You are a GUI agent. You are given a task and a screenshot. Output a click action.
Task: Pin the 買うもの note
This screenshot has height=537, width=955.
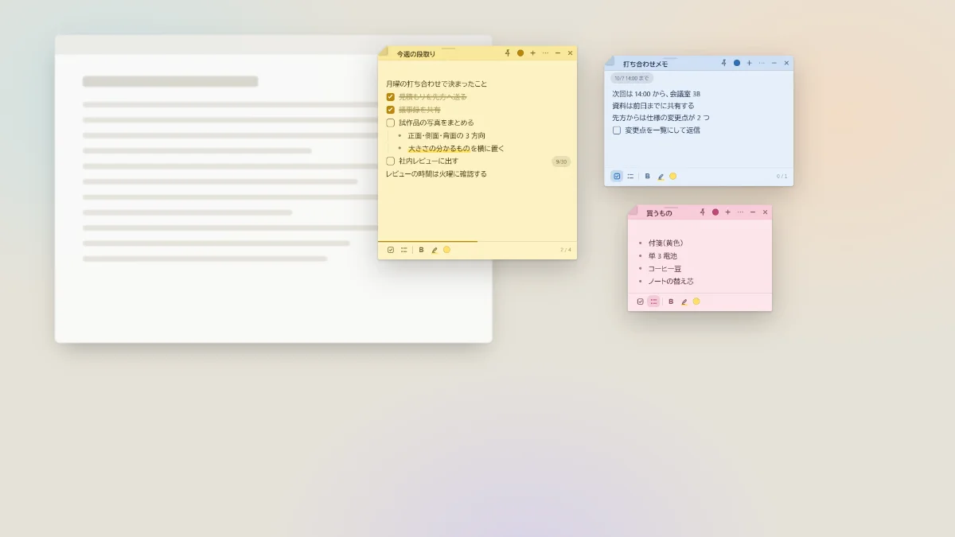click(x=703, y=212)
